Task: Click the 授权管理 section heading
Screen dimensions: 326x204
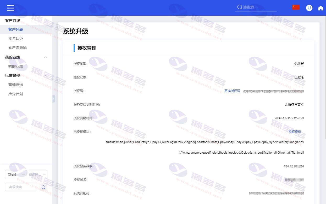Action: click(x=87, y=48)
